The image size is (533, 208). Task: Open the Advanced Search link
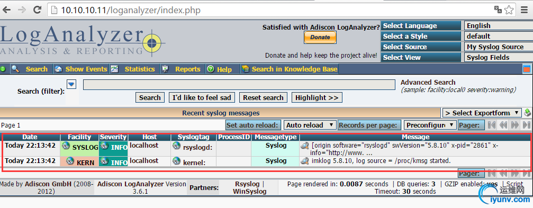point(428,82)
